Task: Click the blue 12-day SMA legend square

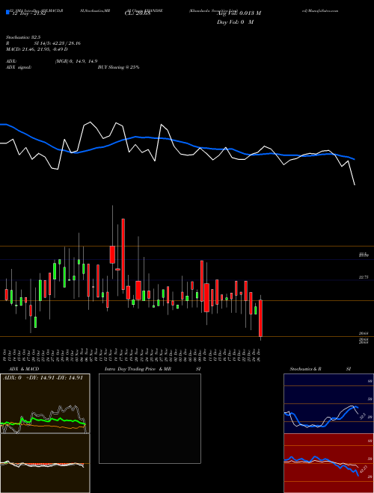Action: (x=7, y=12)
